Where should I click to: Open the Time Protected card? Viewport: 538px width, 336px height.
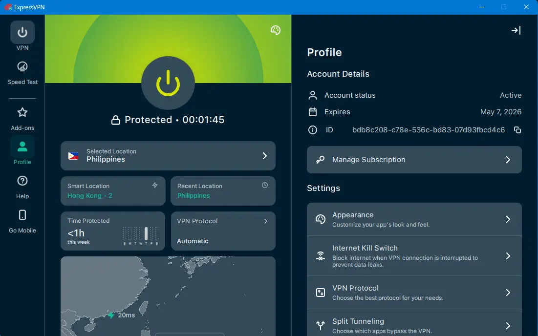113,231
